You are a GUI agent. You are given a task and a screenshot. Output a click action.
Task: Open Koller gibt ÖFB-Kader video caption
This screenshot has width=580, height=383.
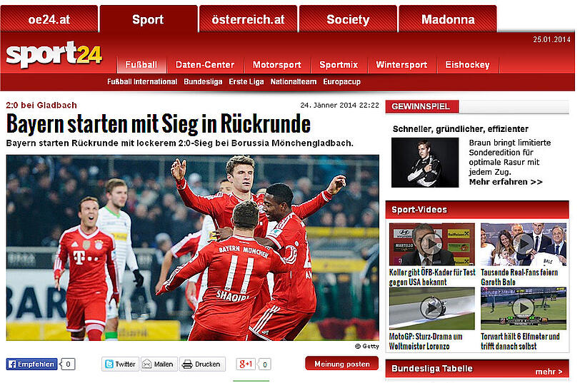click(432, 277)
